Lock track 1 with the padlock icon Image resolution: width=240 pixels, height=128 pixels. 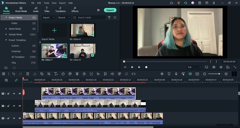9,118
